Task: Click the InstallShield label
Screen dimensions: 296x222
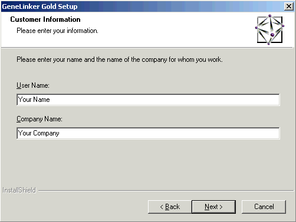Action: point(19,190)
